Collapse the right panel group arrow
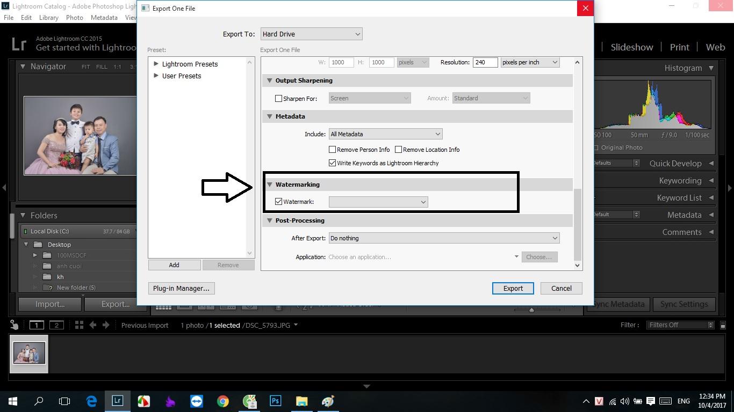734x412 pixels. [x=730, y=188]
